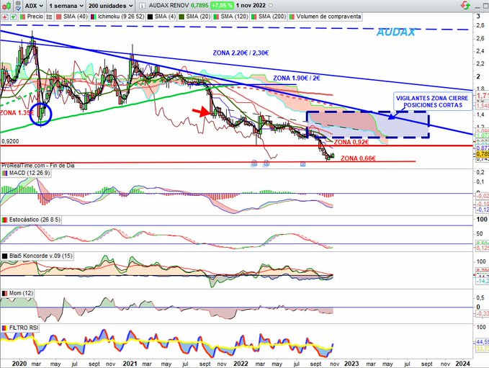
Task: Open the Precio price settings label
Action: 35,17
